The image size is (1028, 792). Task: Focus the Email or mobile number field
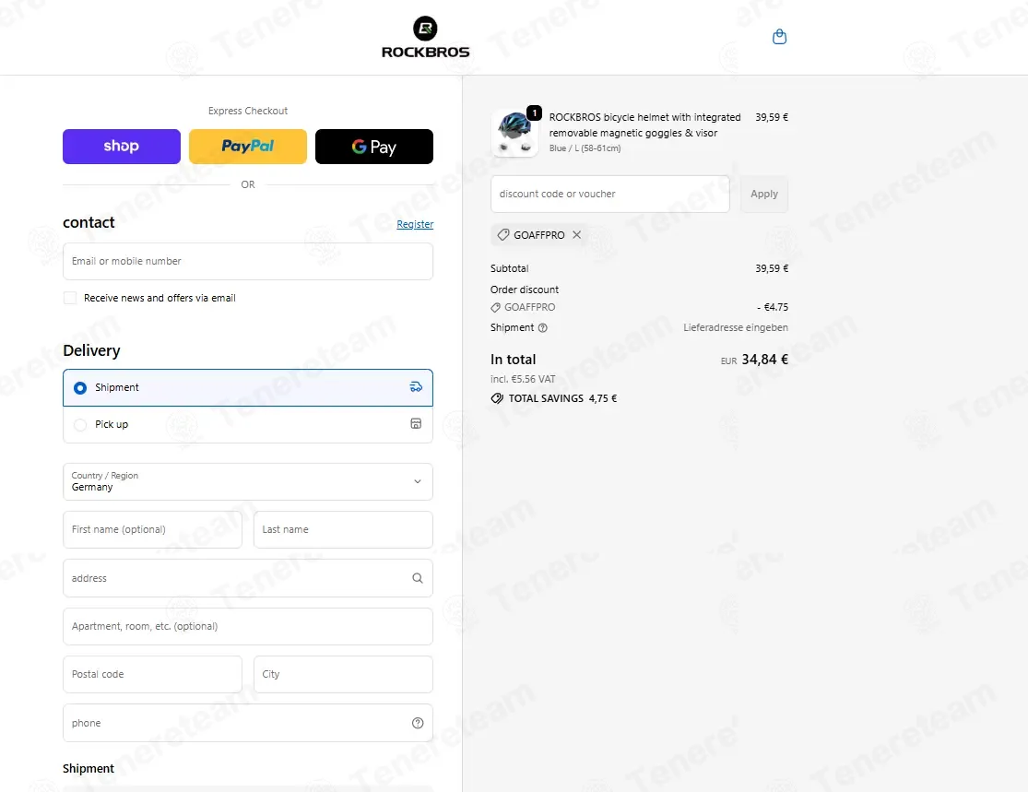click(248, 262)
